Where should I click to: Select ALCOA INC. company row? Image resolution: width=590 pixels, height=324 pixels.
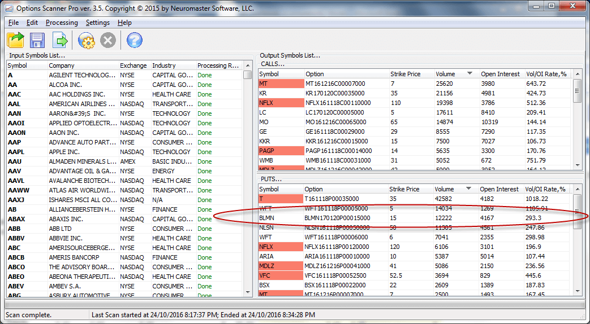[x=124, y=85]
